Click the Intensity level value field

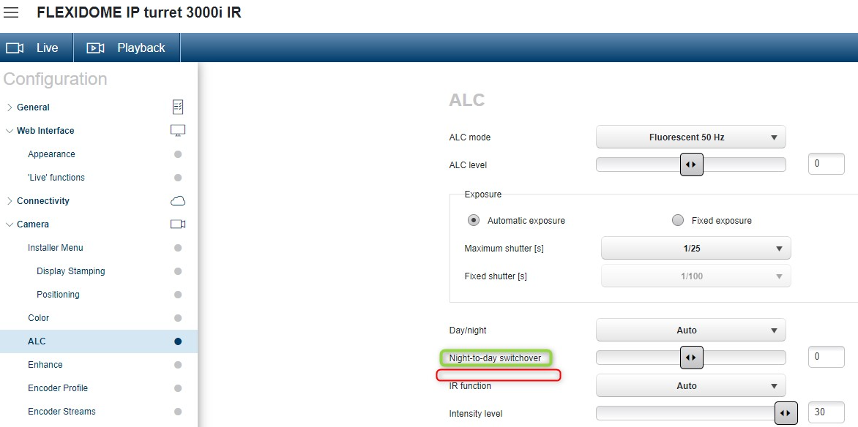(827, 412)
